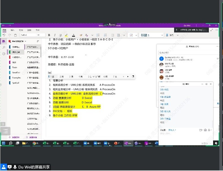This screenshot has height=171, width=223.
Task: Click the 发送 send button in chat
Action: pyautogui.click(x=205, y=143)
